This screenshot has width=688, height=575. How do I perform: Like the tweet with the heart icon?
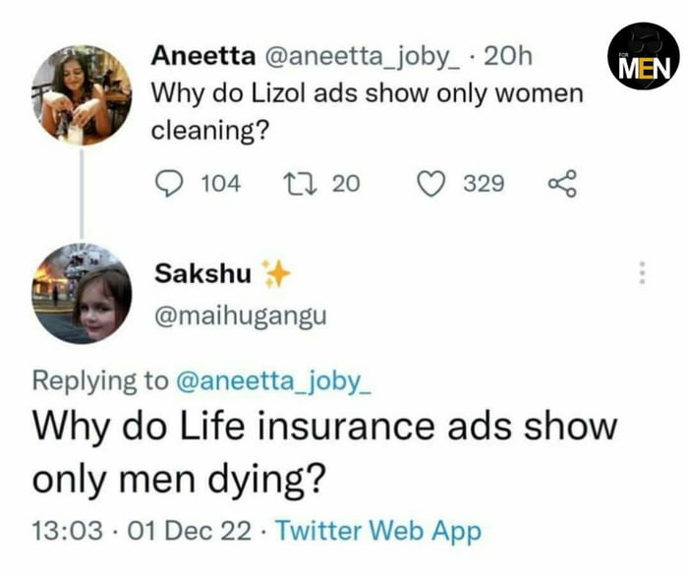pos(431,183)
